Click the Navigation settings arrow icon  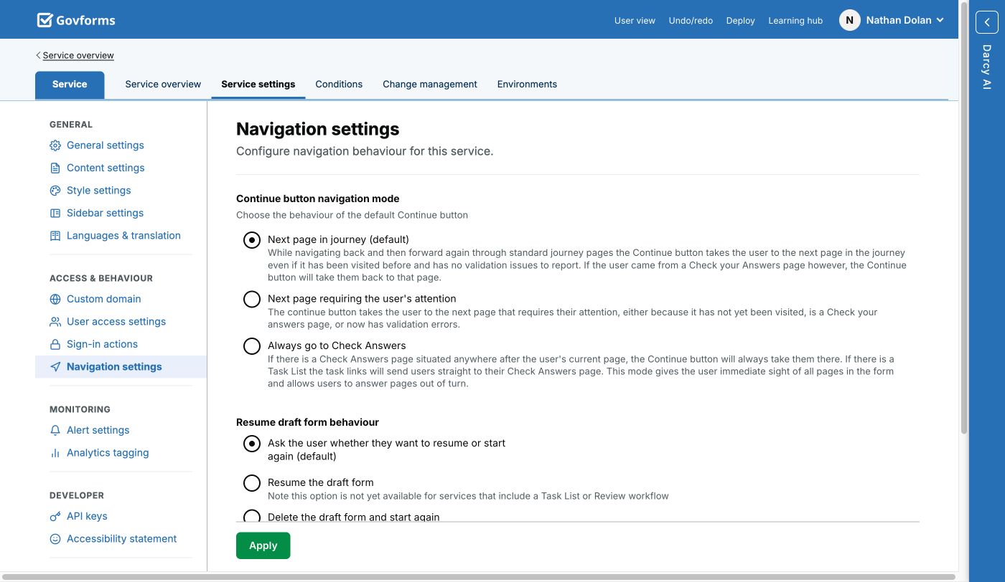[55, 367]
